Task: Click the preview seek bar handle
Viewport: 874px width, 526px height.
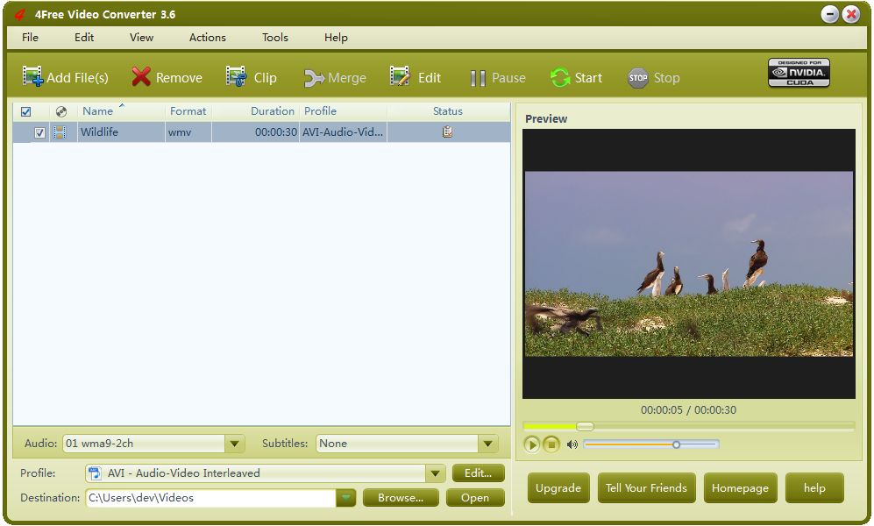Action: pyautogui.click(x=585, y=426)
